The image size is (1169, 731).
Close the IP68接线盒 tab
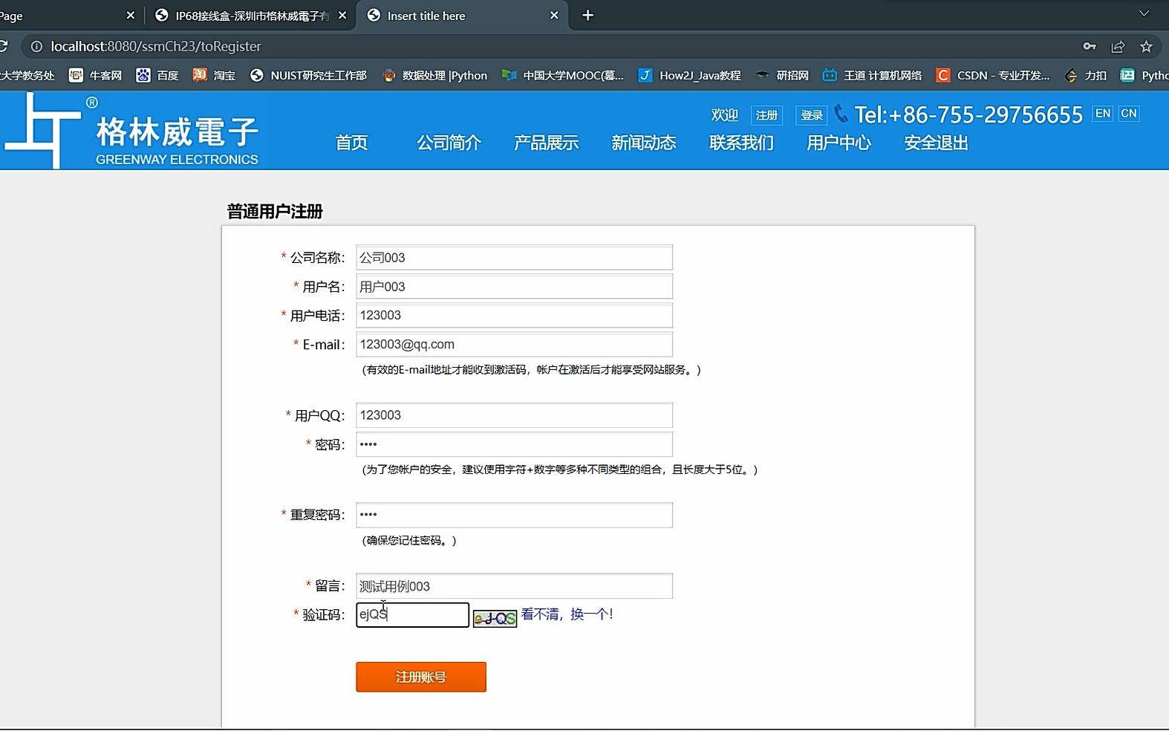[x=342, y=16]
